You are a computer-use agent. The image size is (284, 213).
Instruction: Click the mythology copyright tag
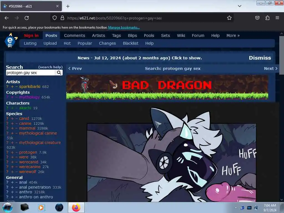click(29, 97)
